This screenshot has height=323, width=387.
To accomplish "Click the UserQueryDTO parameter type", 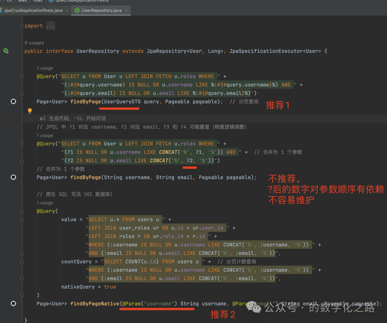I will [123, 101].
